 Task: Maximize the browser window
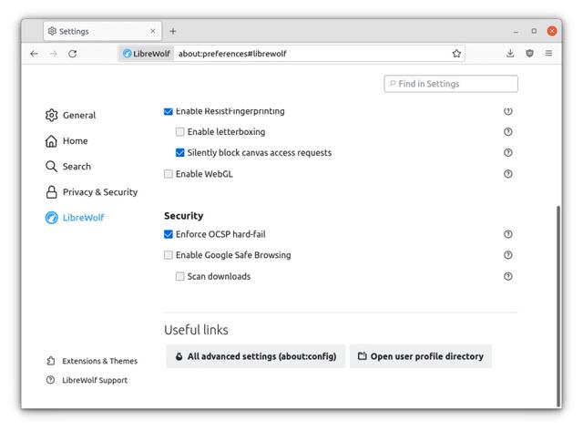(x=534, y=31)
